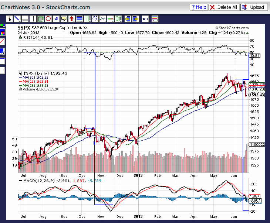Open the striped panel settings icon
This screenshot has height=223, width=270.
tap(155, 19)
